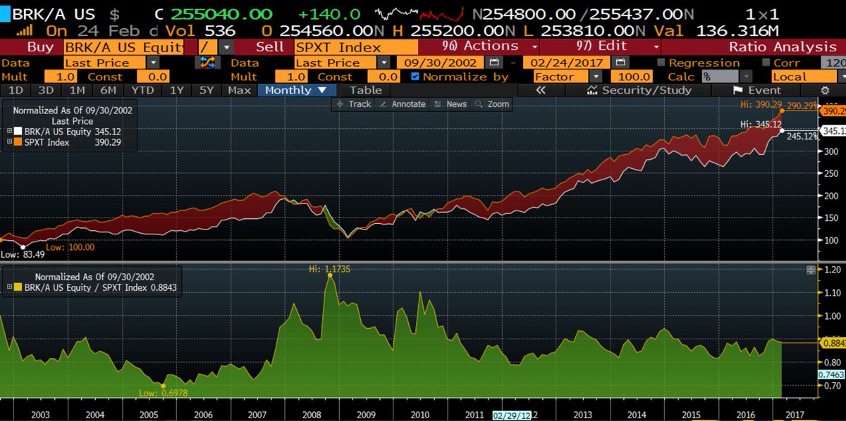Open the ratio operator dropdown arrow

pyautogui.click(x=226, y=47)
